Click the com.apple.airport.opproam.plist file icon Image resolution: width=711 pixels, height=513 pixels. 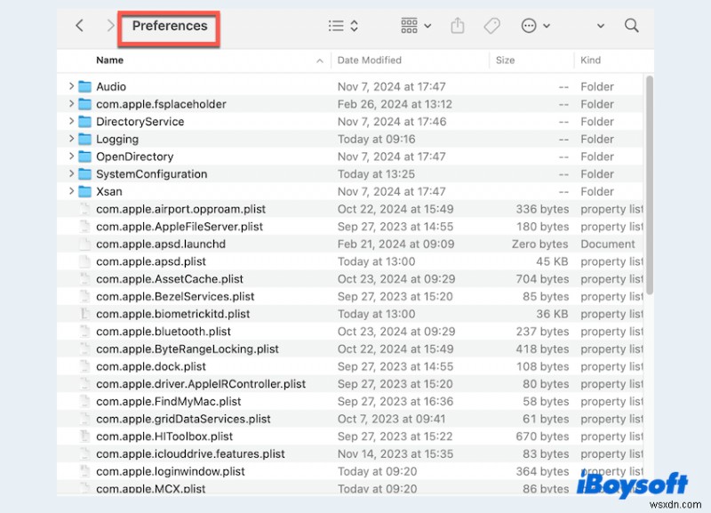pyautogui.click(x=84, y=209)
